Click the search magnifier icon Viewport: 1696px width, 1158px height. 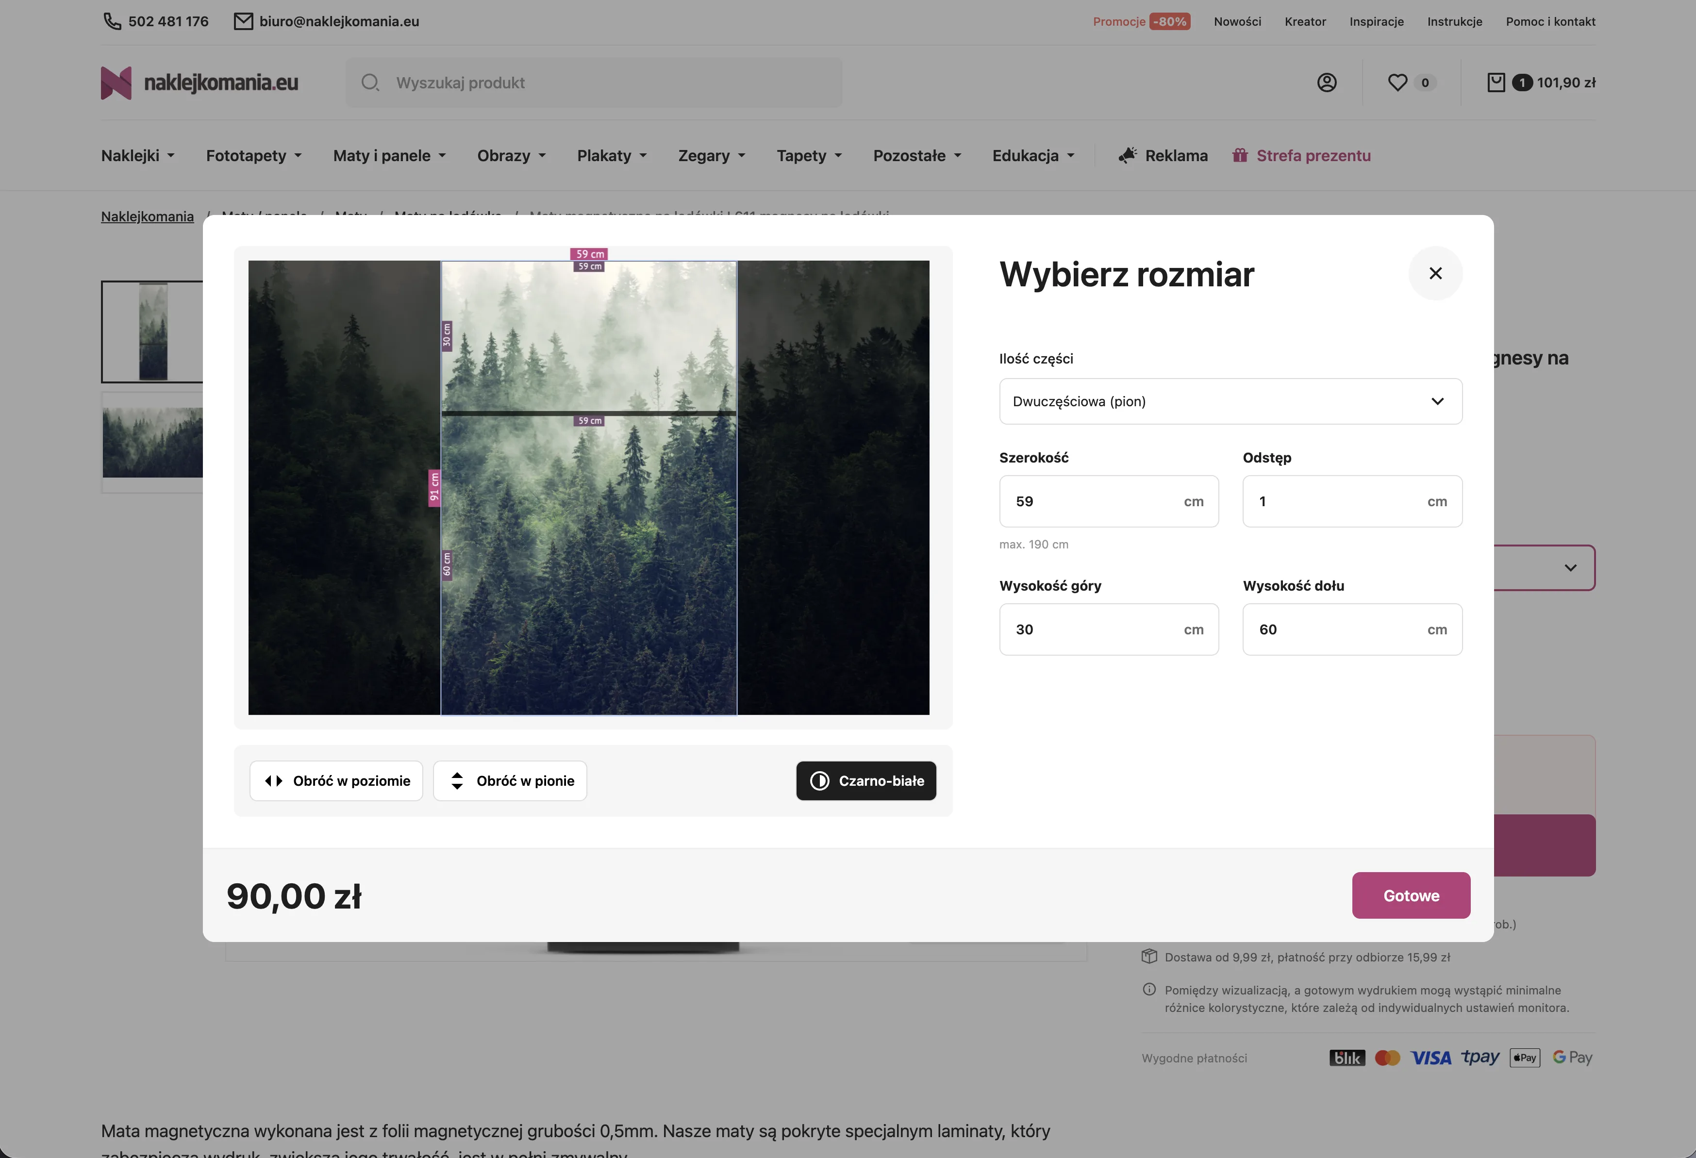(370, 83)
